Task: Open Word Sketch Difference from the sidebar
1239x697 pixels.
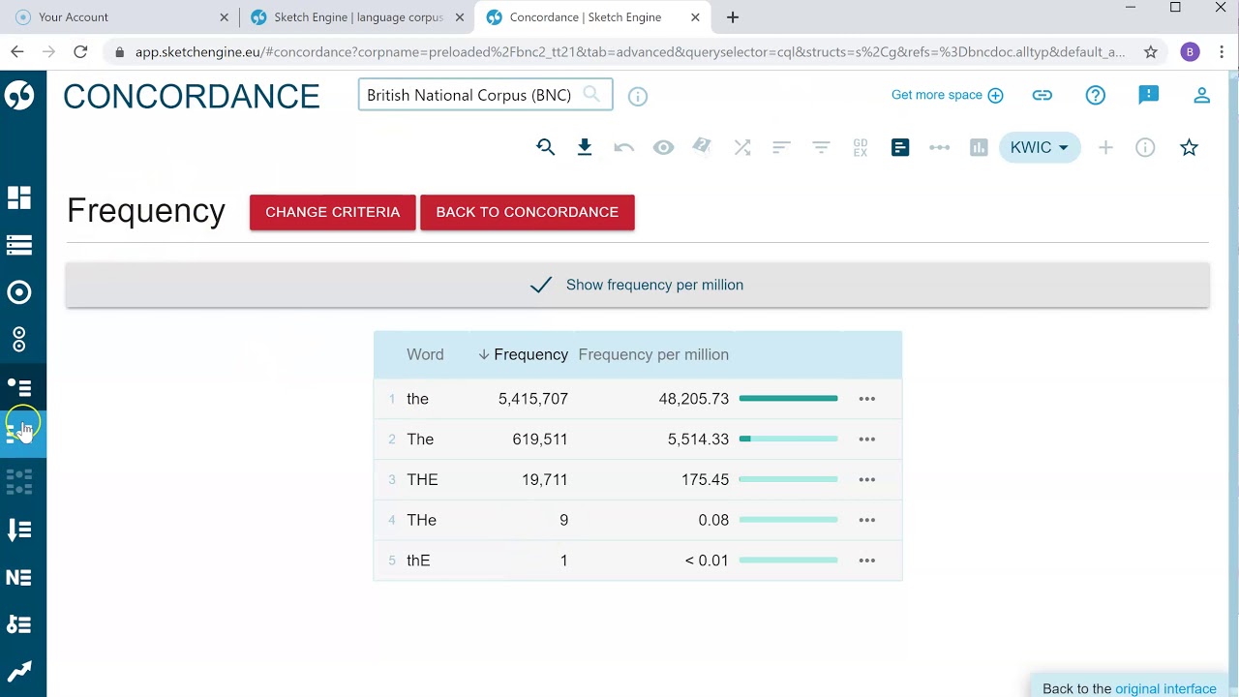Action: [19, 340]
